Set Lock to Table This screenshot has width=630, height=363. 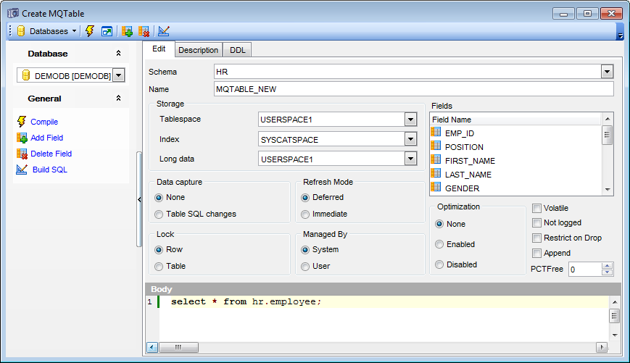pyautogui.click(x=159, y=266)
